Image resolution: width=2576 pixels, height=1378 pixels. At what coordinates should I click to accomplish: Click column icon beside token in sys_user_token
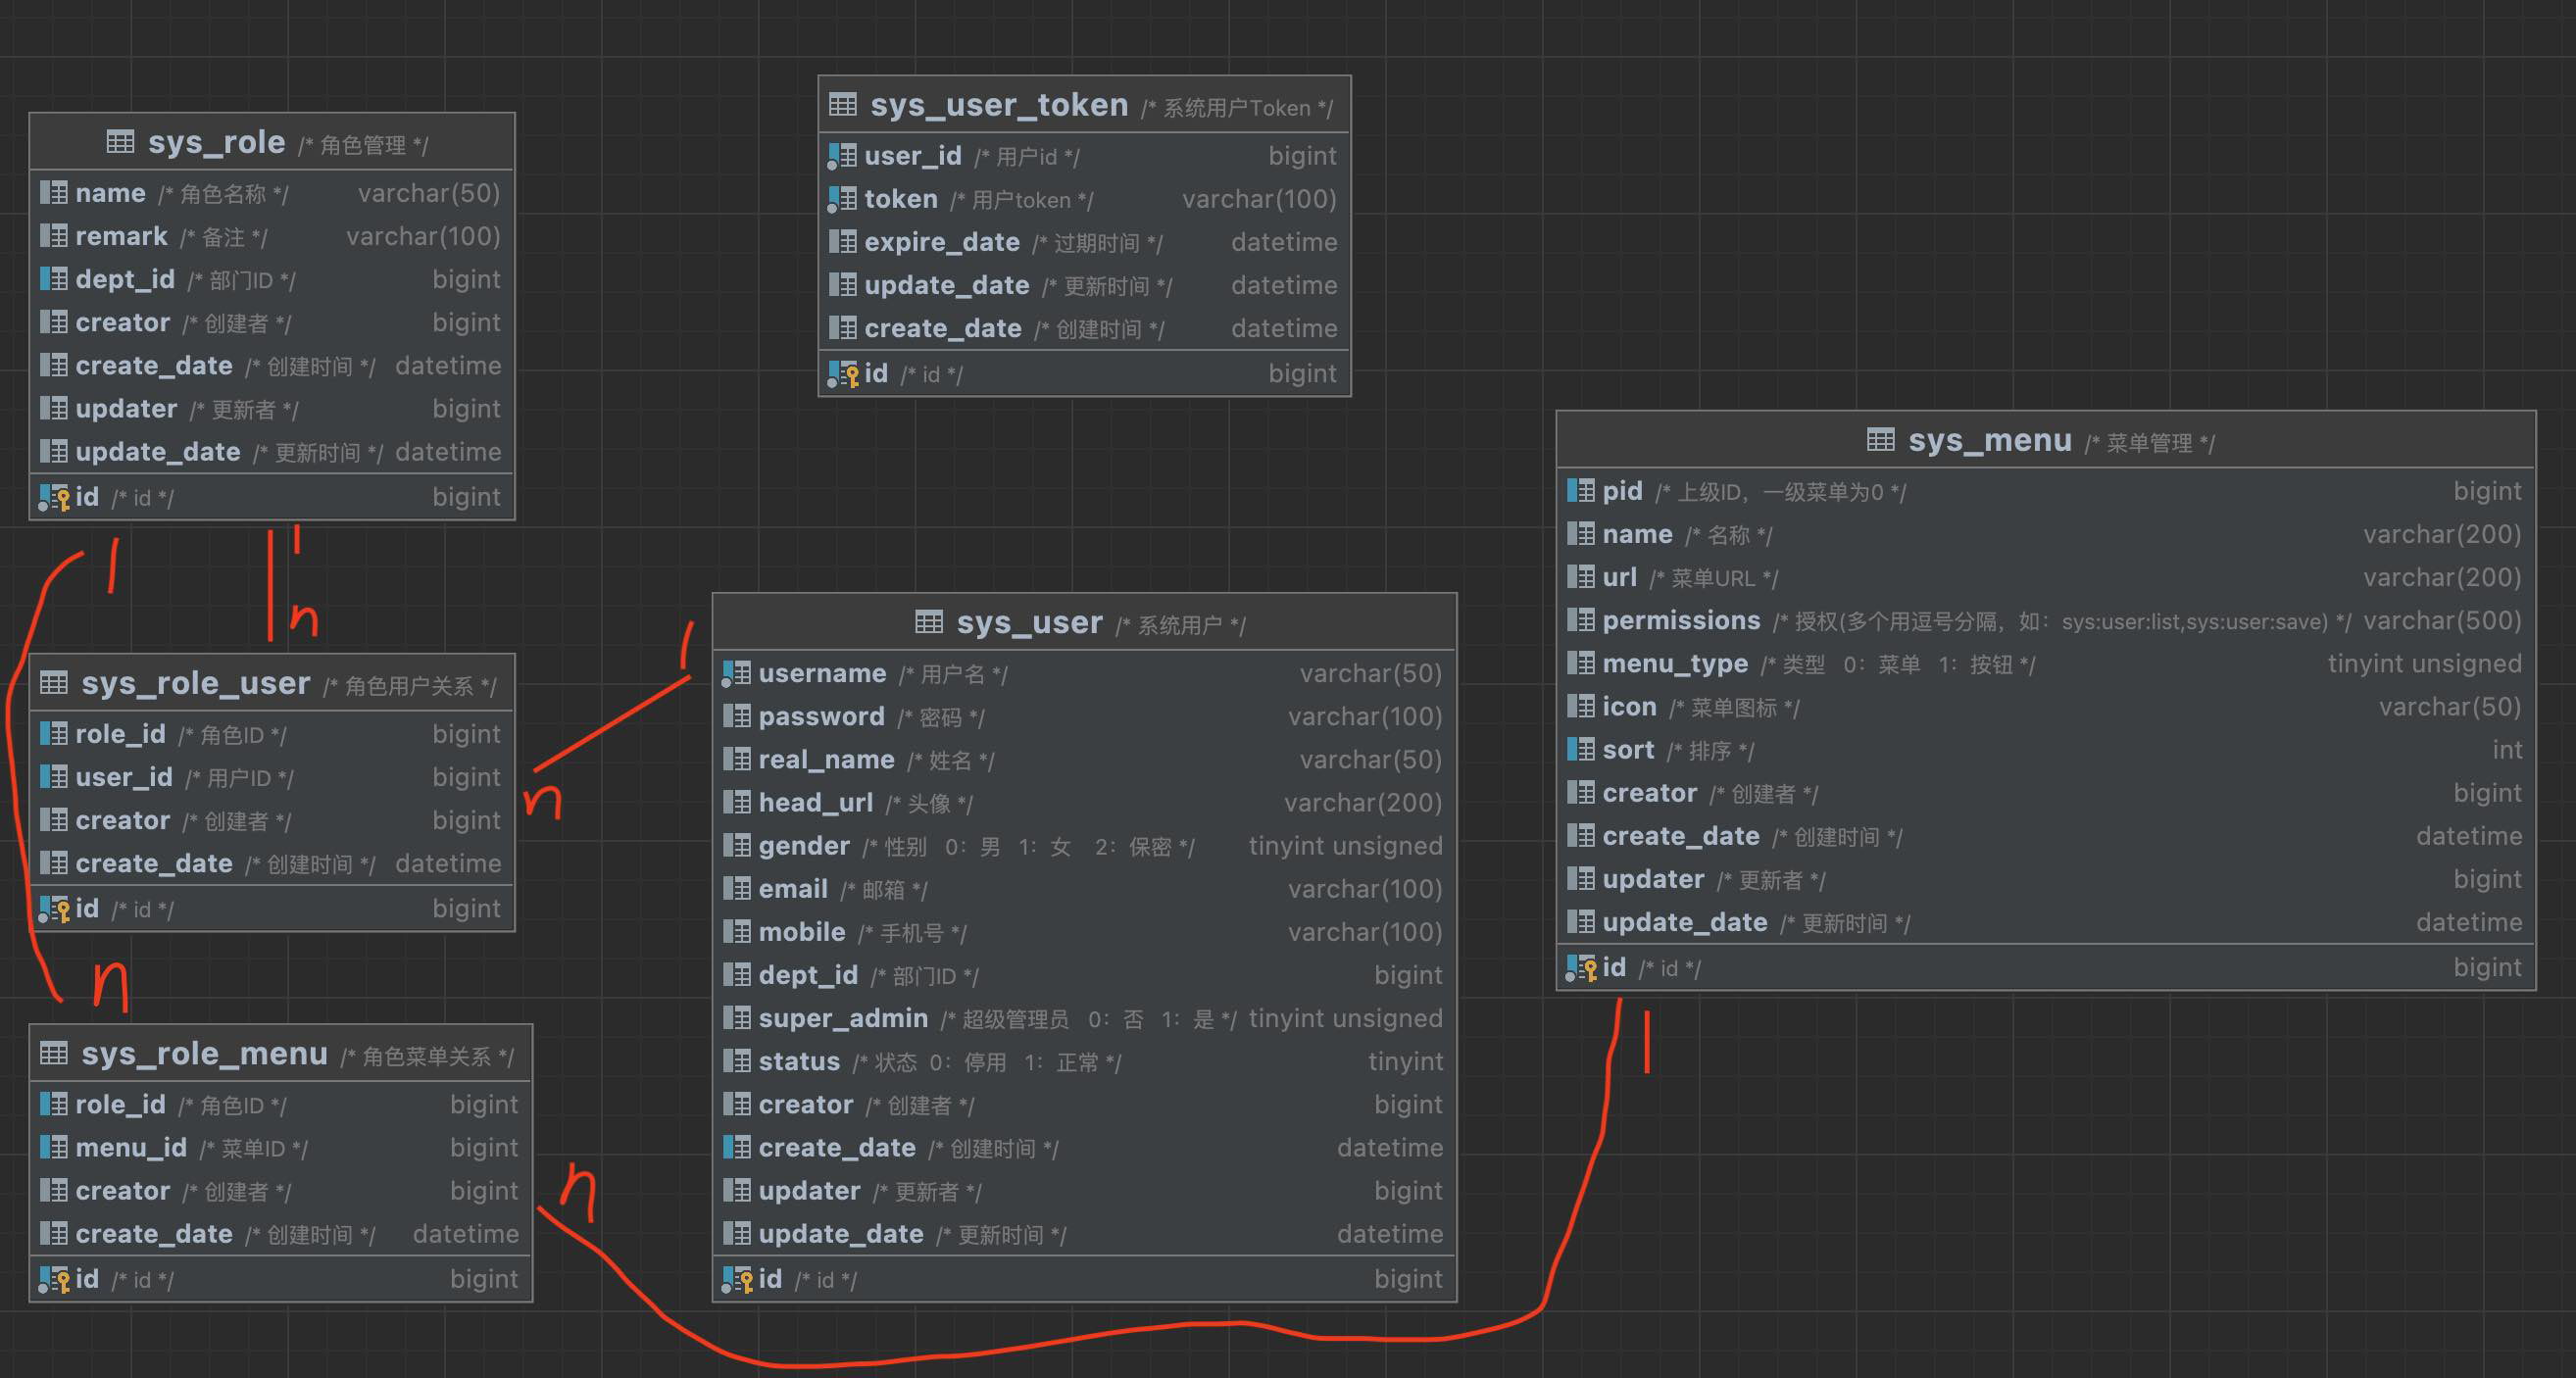(x=842, y=199)
